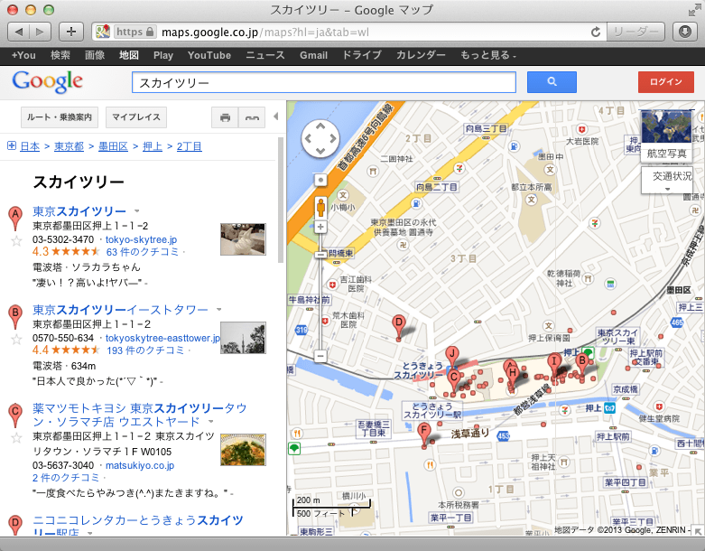Open the +You menu item

23,55
